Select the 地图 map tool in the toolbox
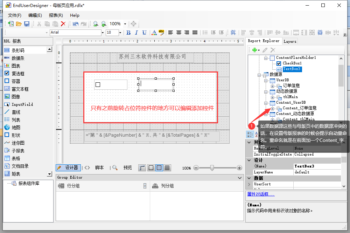The width and height of the screenshot is (350, 233). (x=16, y=127)
